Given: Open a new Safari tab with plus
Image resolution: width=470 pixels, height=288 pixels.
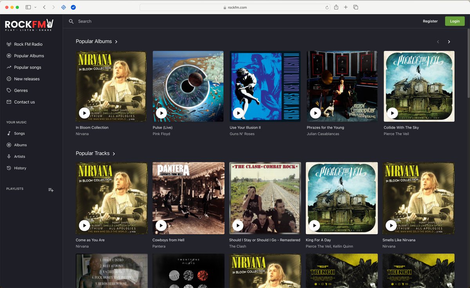Looking at the screenshot, I should tap(346, 7).
